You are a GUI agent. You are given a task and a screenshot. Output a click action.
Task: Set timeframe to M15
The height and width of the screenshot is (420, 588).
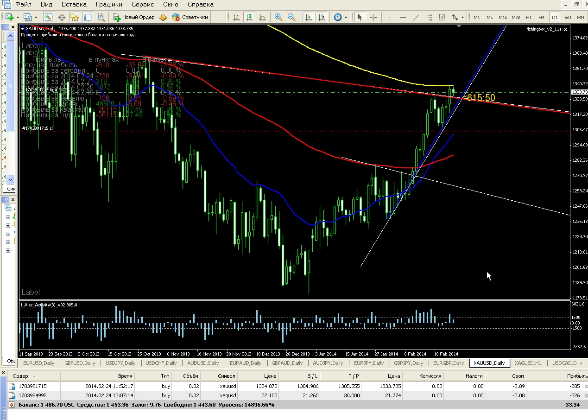coord(502,17)
